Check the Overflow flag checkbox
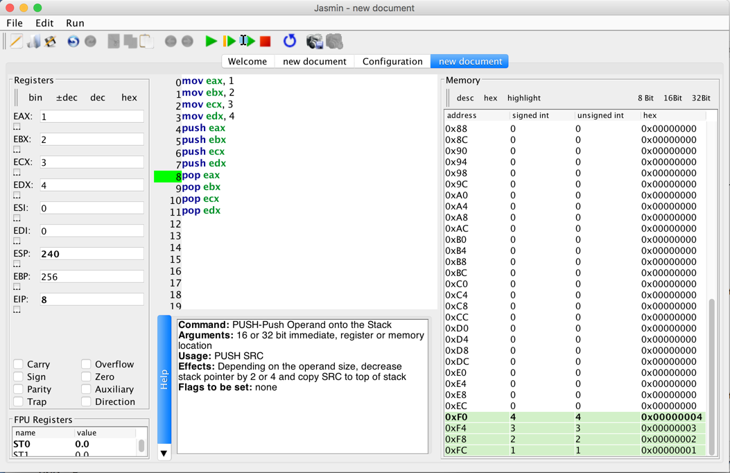Image resolution: width=730 pixels, height=473 pixels. click(86, 364)
